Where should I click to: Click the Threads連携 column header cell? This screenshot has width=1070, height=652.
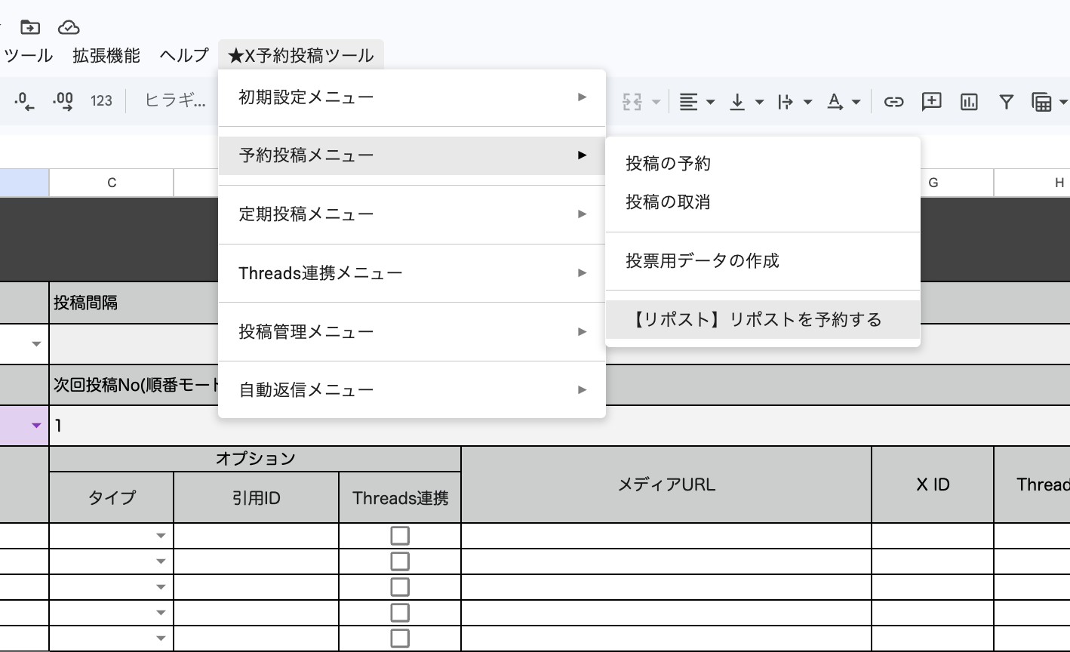coord(400,497)
